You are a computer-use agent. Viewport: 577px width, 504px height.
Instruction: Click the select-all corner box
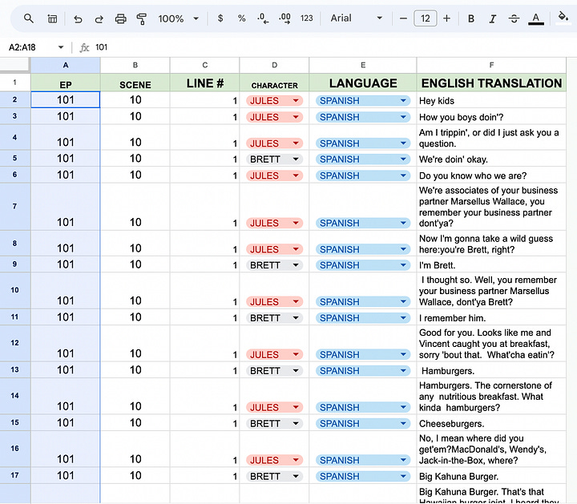14,65
